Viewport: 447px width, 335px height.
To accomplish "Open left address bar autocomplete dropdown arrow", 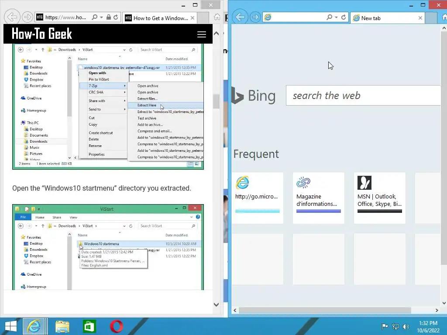I will pyautogui.click(x=101, y=17).
